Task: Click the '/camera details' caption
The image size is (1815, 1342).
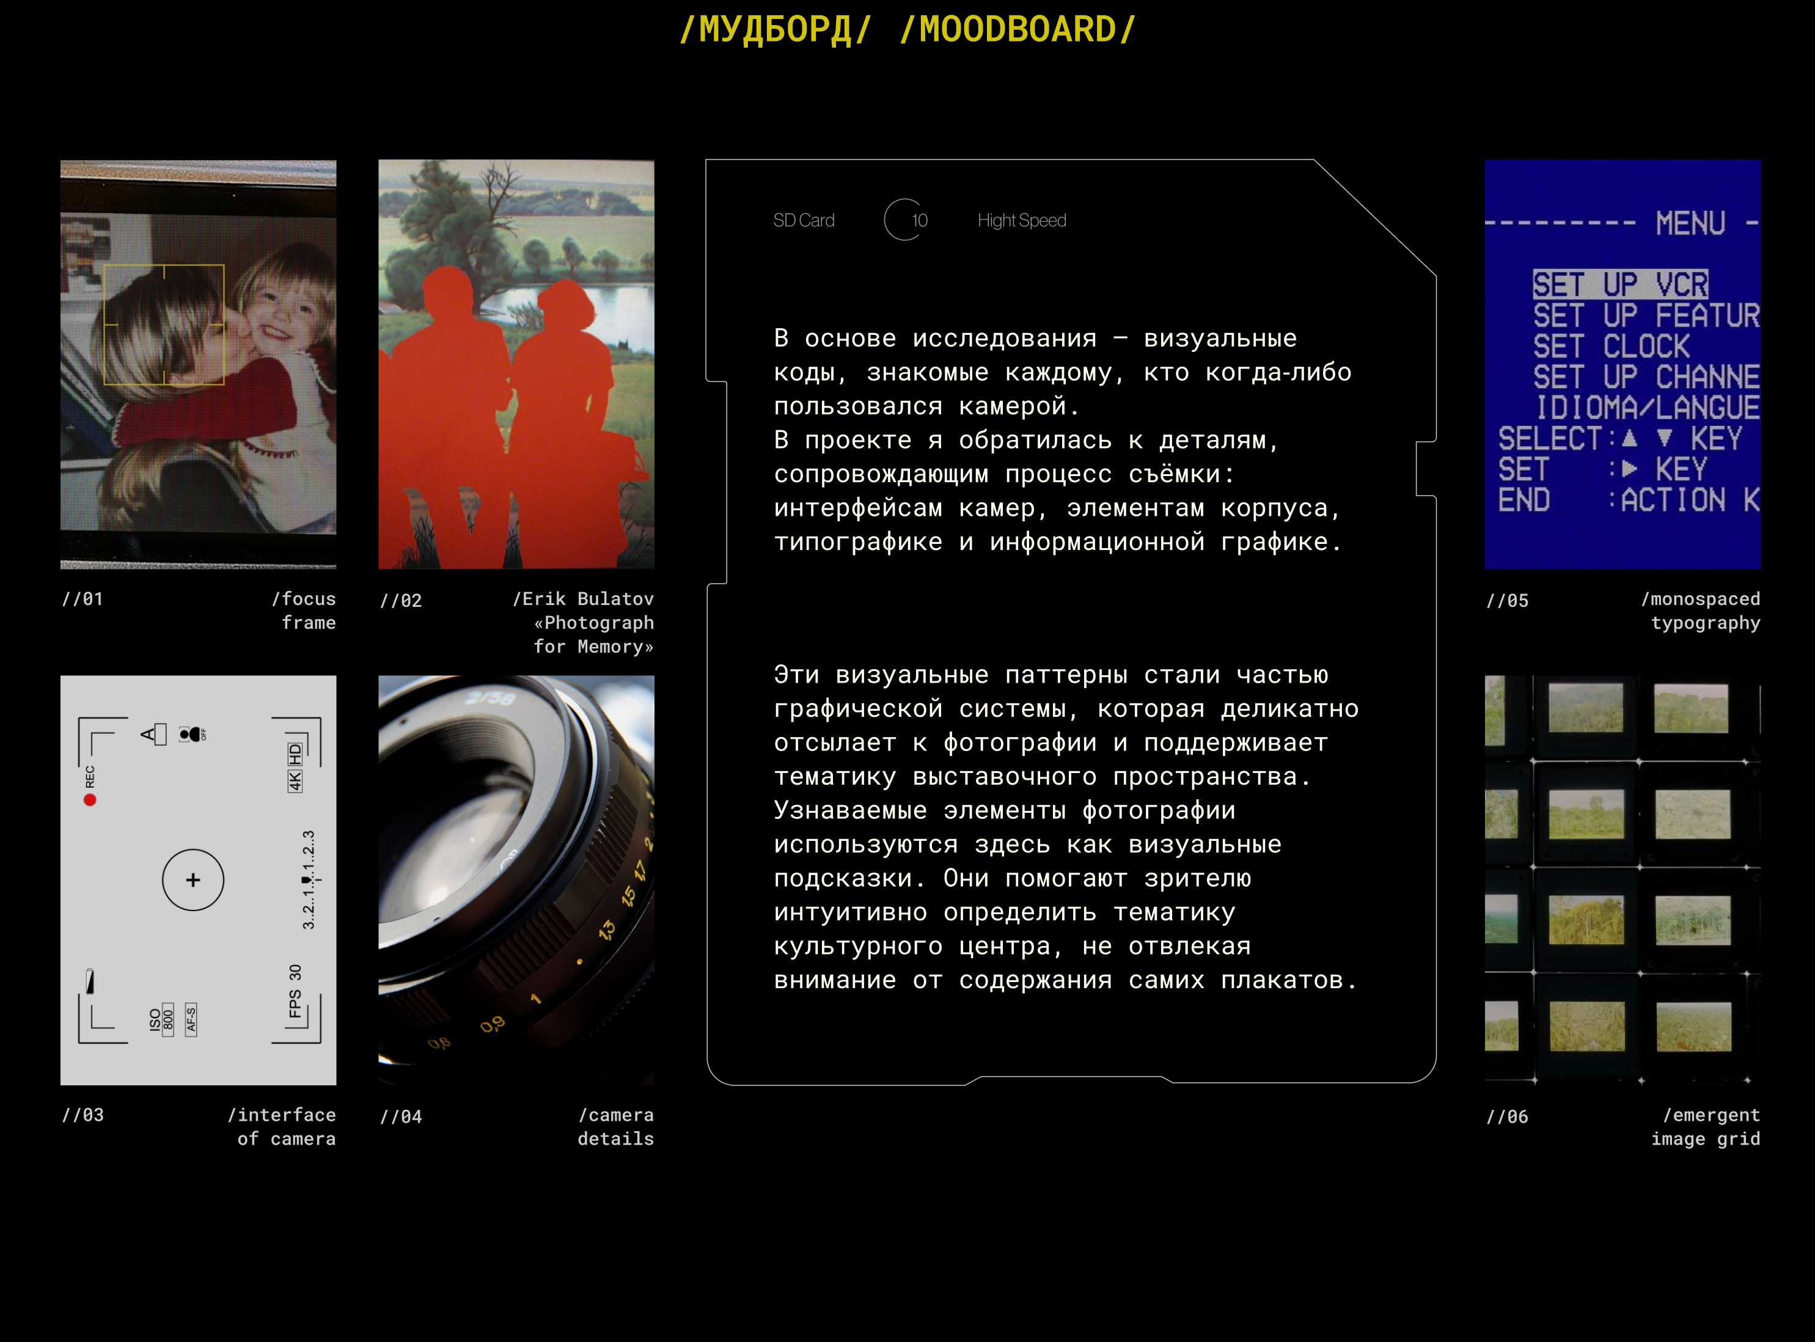Action: point(615,1127)
